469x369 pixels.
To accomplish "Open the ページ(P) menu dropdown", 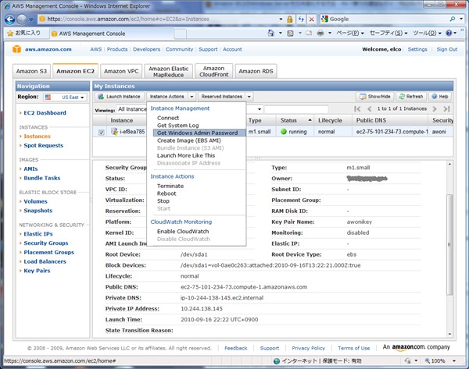I will tap(350, 33).
